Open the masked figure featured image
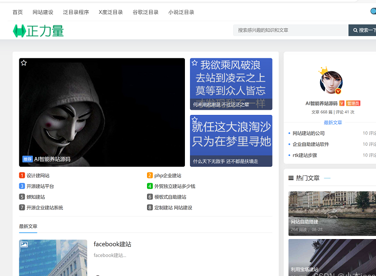 [102, 112]
